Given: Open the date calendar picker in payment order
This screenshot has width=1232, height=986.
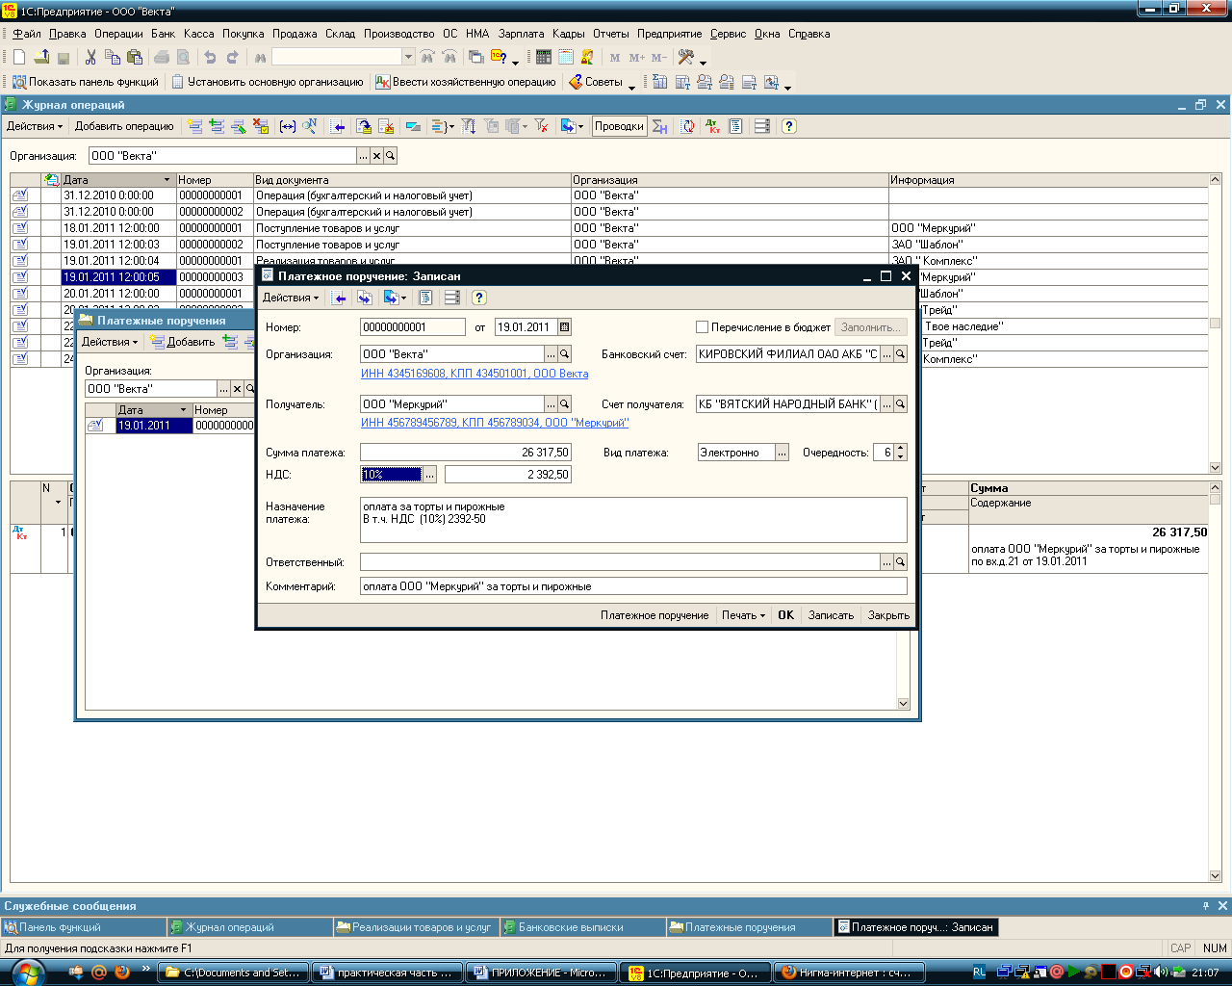Looking at the screenshot, I should click(565, 327).
